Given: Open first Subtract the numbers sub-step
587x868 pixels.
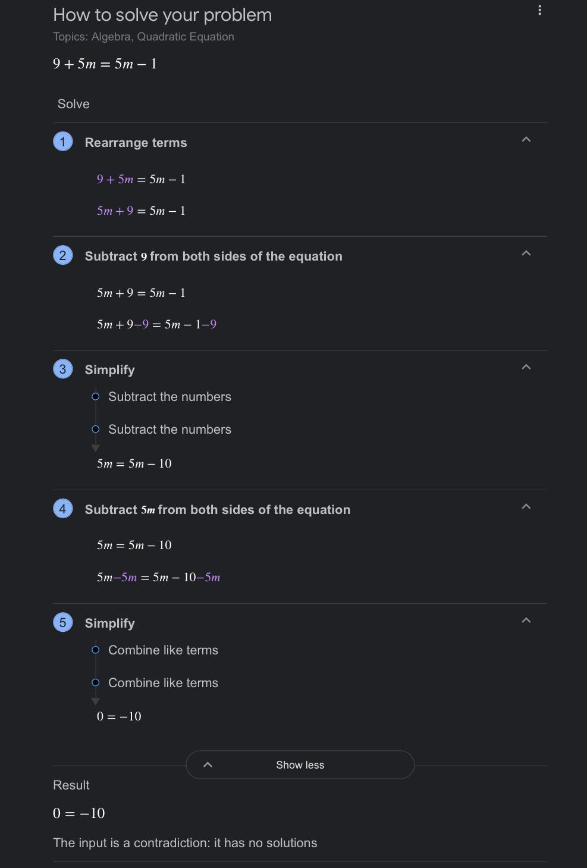Looking at the screenshot, I should tap(169, 397).
